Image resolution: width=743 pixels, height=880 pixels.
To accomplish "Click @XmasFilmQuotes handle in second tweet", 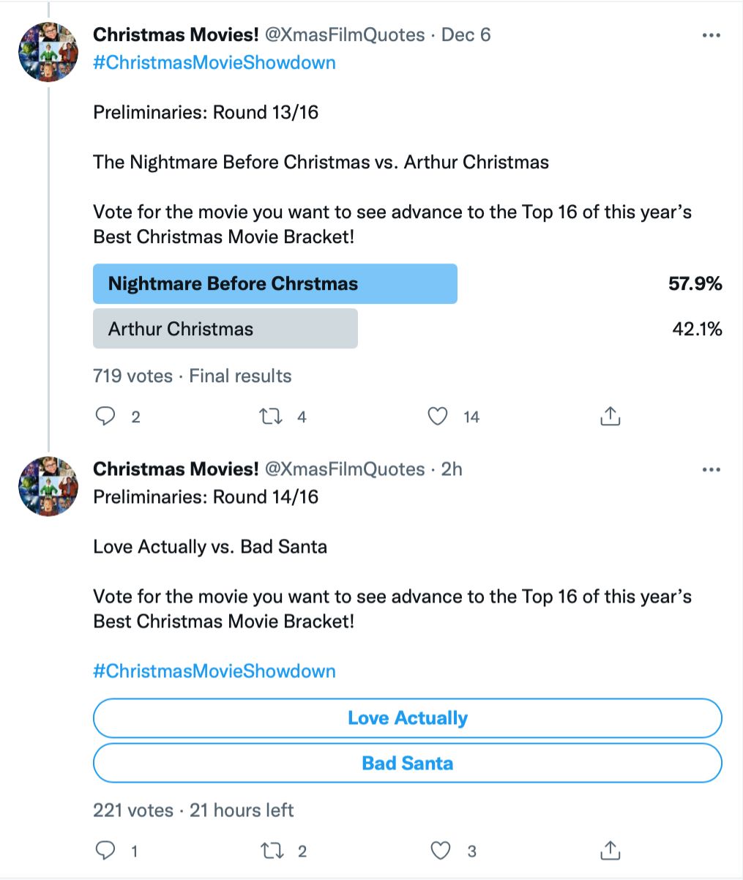I will (x=344, y=469).
